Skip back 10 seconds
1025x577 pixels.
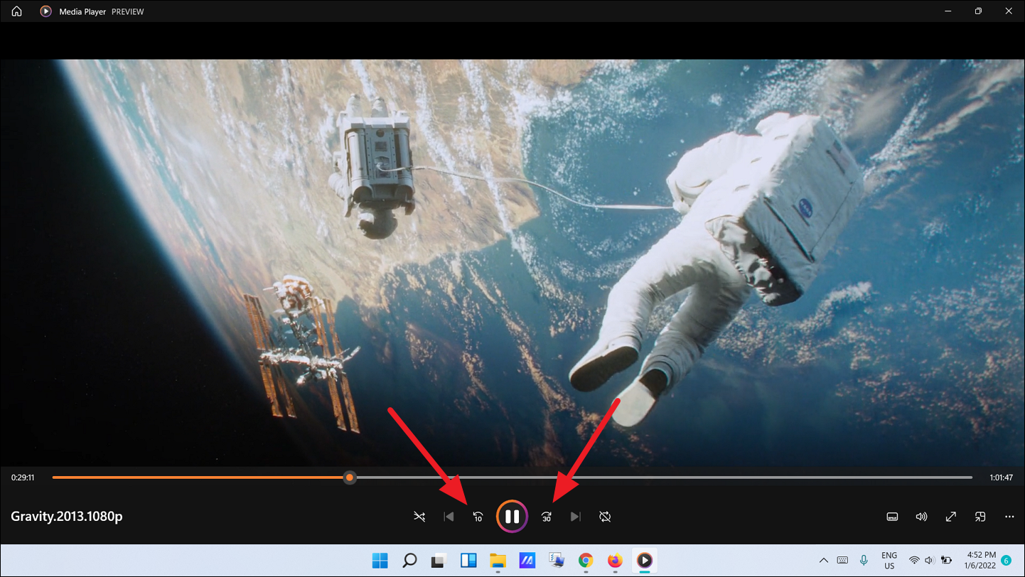(x=478, y=517)
